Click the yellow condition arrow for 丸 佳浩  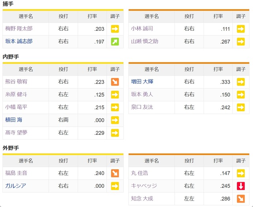pos(241,173)
